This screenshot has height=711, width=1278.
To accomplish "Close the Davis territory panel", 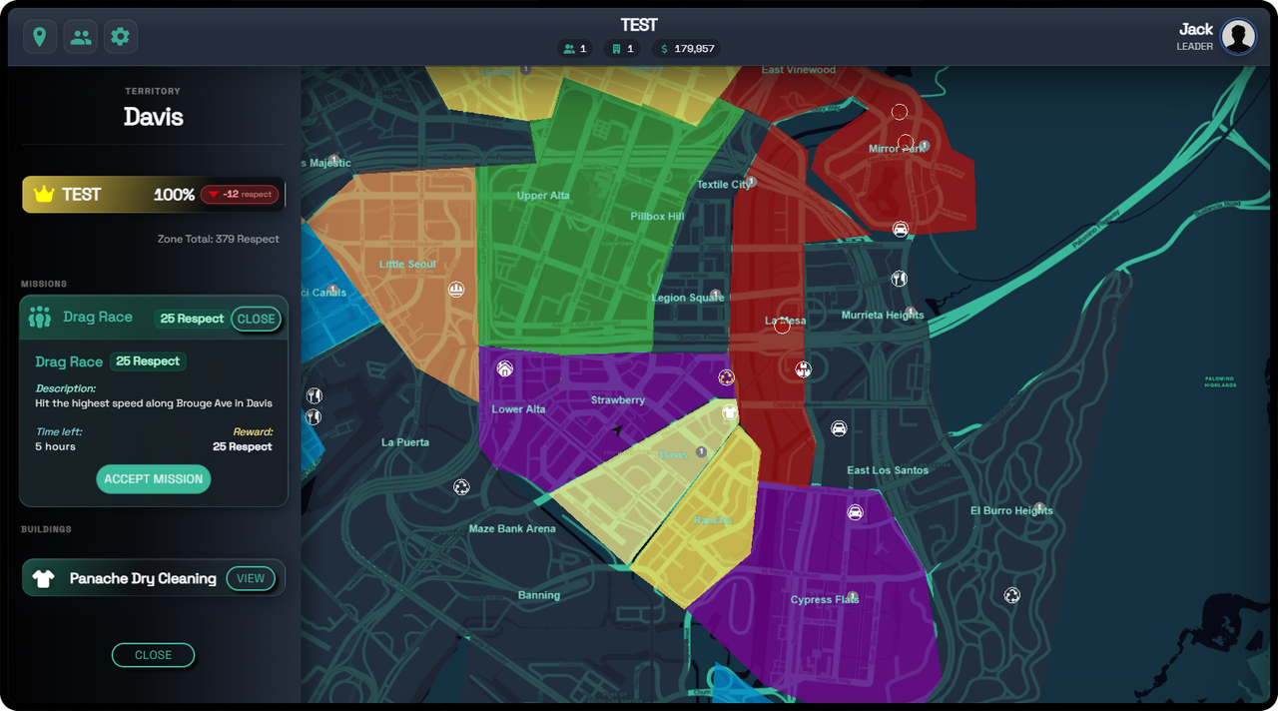I will (x=154, y=655).
